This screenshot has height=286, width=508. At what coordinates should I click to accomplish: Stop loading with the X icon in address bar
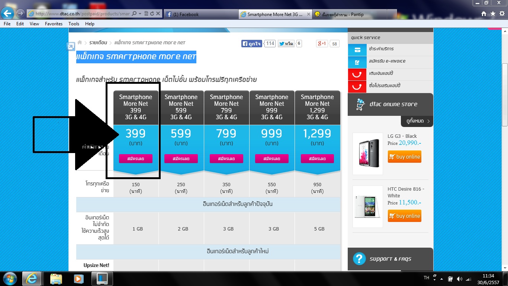[x=158, y=14]
